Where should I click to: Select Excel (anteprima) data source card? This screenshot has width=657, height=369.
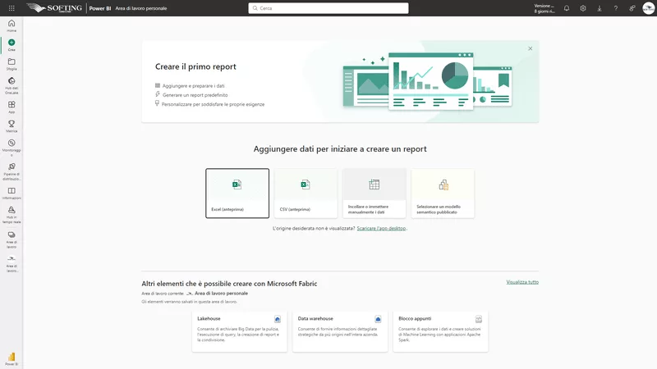pyautogui.click(x=237, y=194)
